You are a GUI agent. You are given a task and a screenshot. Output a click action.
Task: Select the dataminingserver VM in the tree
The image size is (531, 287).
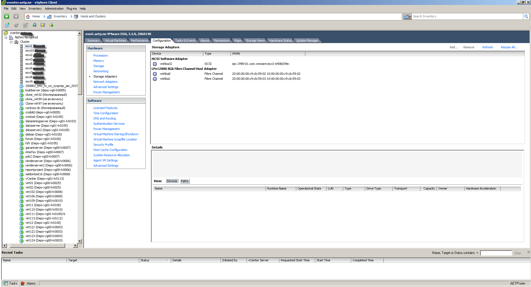coord(51,121)
